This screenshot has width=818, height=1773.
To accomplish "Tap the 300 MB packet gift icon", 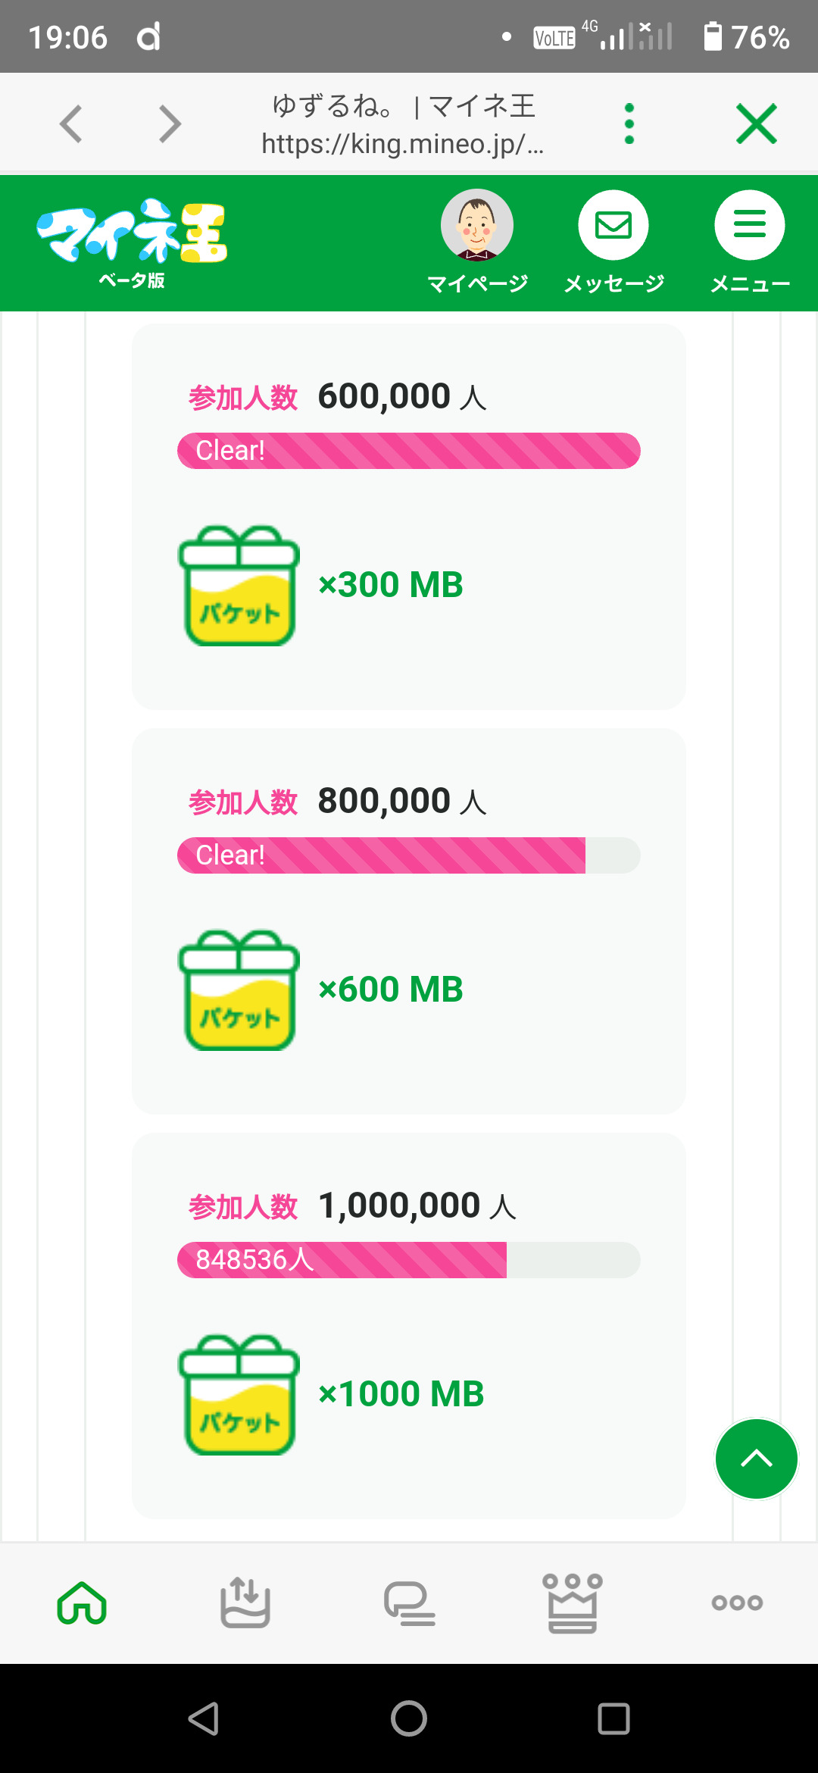I will (239, 586).
